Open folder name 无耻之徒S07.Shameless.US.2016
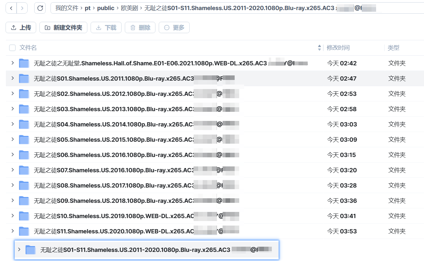Screen dimensions: 424x261 (137, 170)
